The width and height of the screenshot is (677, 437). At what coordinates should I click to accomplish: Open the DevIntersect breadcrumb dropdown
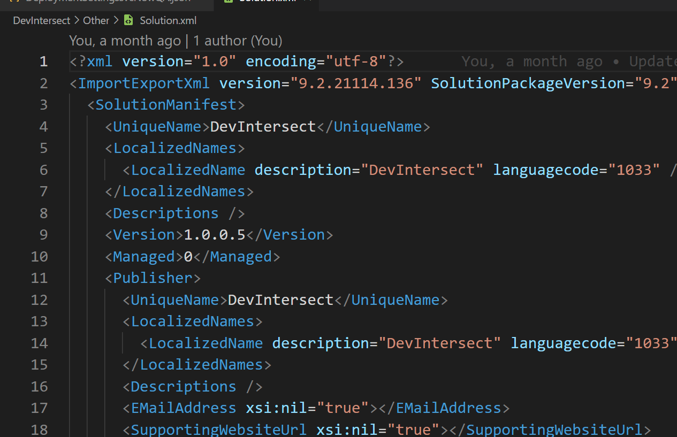click(41, 20)
